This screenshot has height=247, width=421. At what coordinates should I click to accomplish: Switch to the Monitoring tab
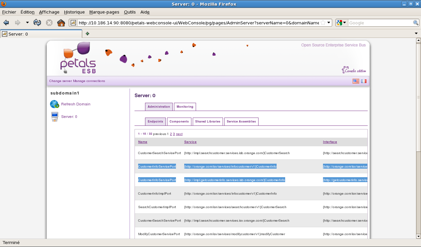(x=185, y=107)
